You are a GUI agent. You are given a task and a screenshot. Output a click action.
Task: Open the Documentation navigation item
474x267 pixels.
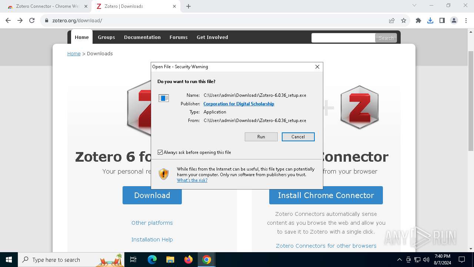point(142,37)
